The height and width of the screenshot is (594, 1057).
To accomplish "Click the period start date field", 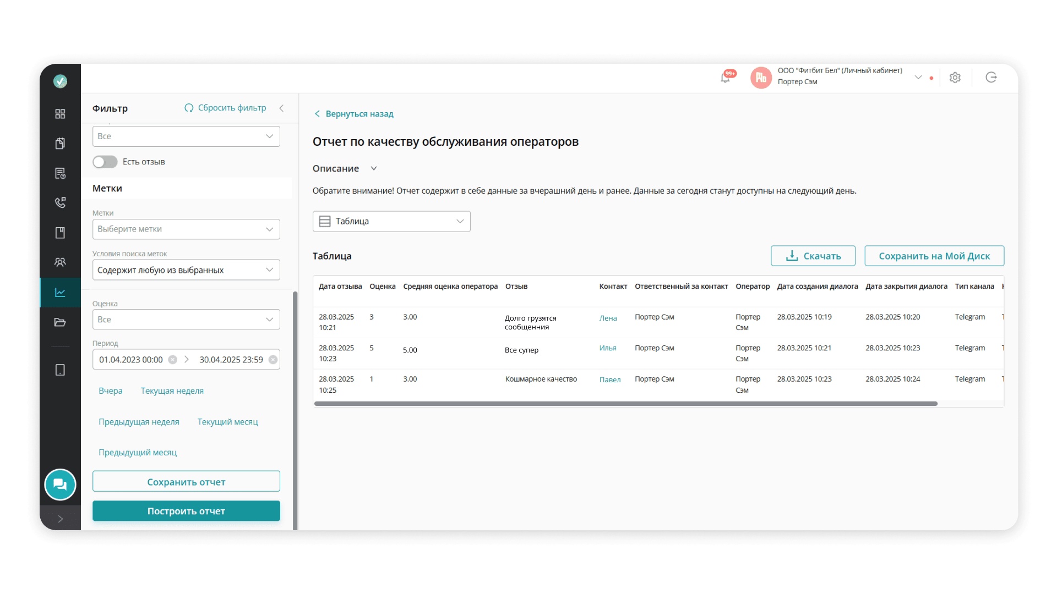I will 131,360.
